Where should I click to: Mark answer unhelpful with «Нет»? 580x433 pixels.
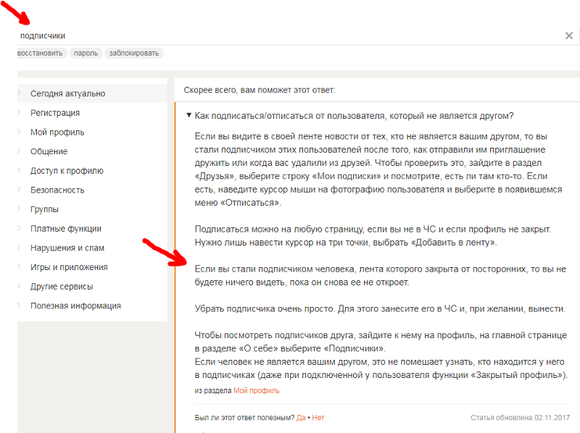pyautogui.click(x=318, y=418)
